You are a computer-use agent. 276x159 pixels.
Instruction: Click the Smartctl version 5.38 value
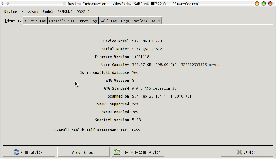tap(136, 120)
